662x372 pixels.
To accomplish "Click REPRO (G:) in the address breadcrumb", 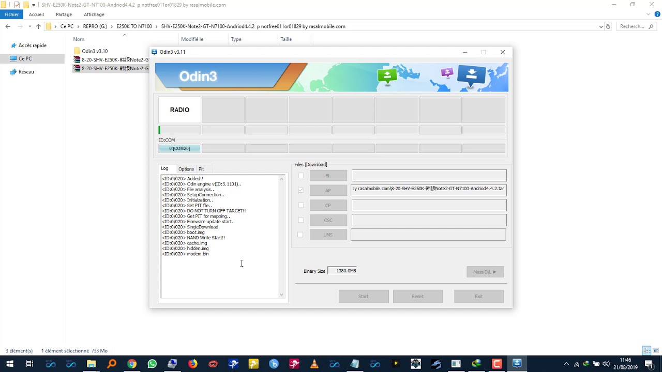I will point(95,26).
